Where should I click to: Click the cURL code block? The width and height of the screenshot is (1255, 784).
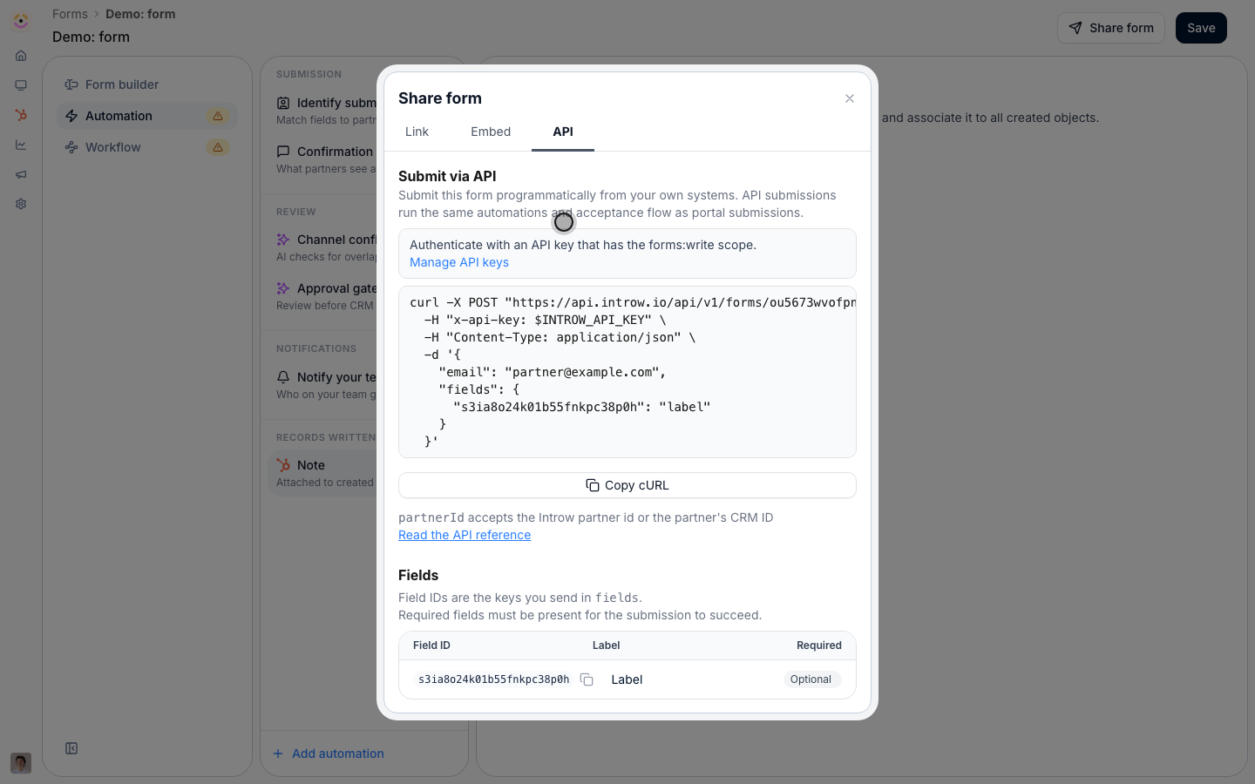627,372
